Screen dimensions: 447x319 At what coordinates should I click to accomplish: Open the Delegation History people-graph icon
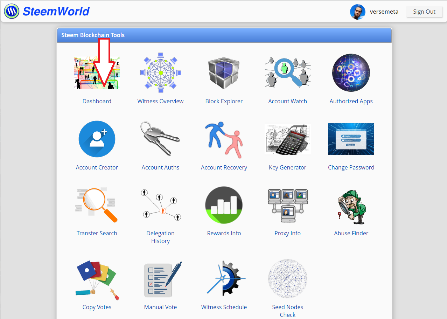coord(160,205)
